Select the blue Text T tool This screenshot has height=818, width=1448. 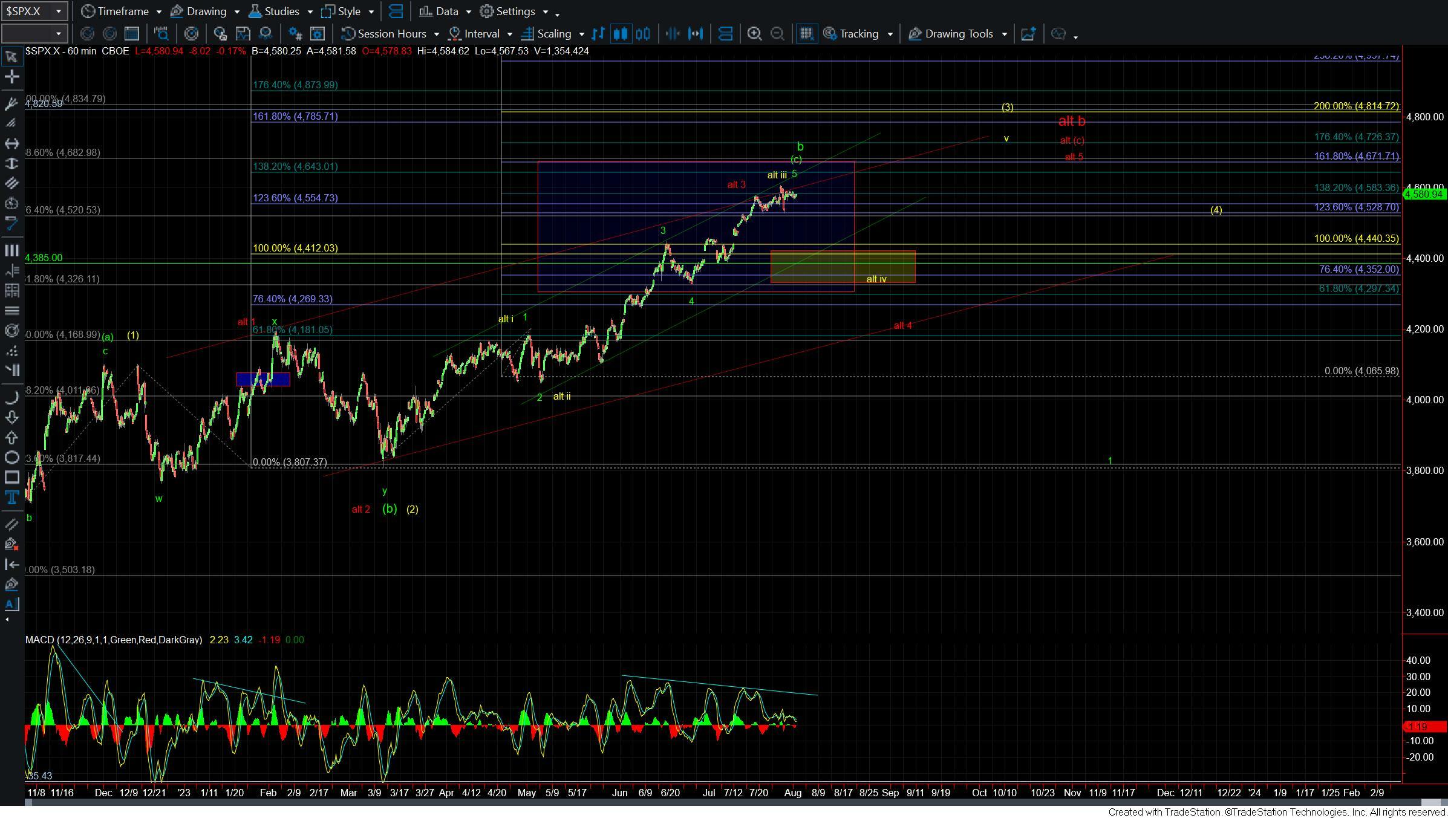click(11, 498)
